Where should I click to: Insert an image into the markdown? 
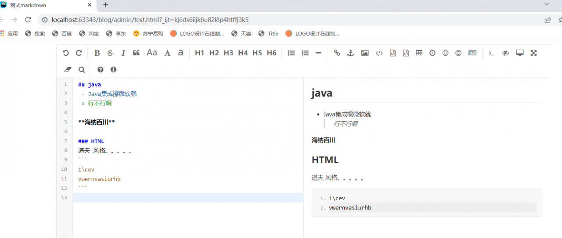[x=365, y=53]
